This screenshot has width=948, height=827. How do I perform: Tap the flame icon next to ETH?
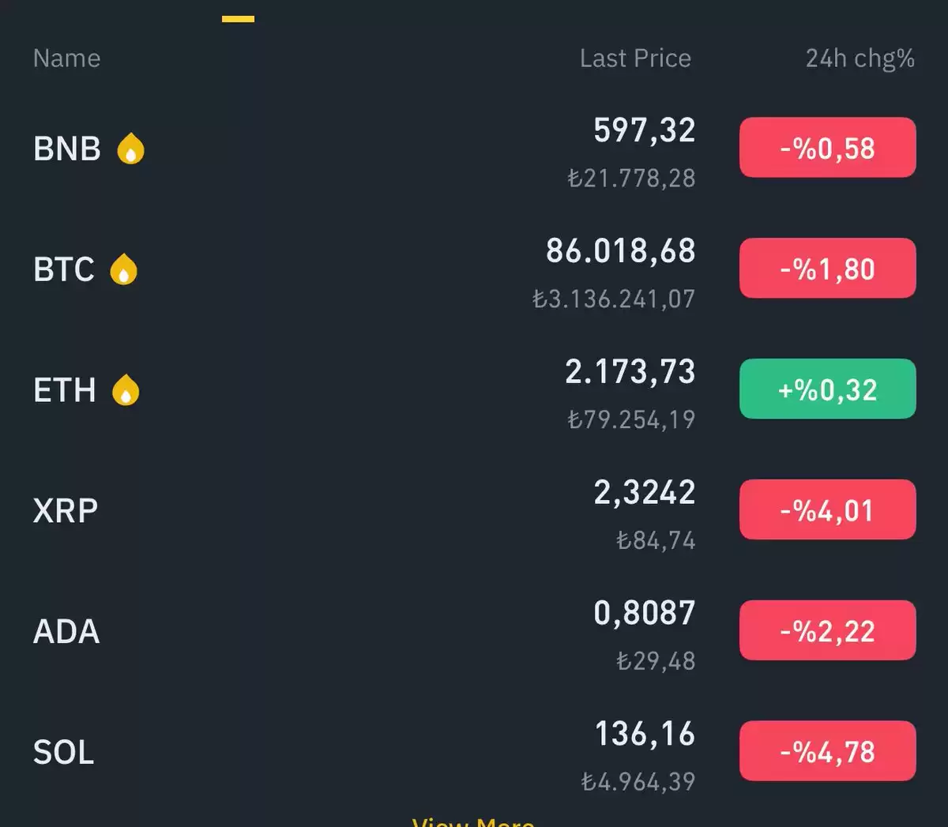point(126,390)
